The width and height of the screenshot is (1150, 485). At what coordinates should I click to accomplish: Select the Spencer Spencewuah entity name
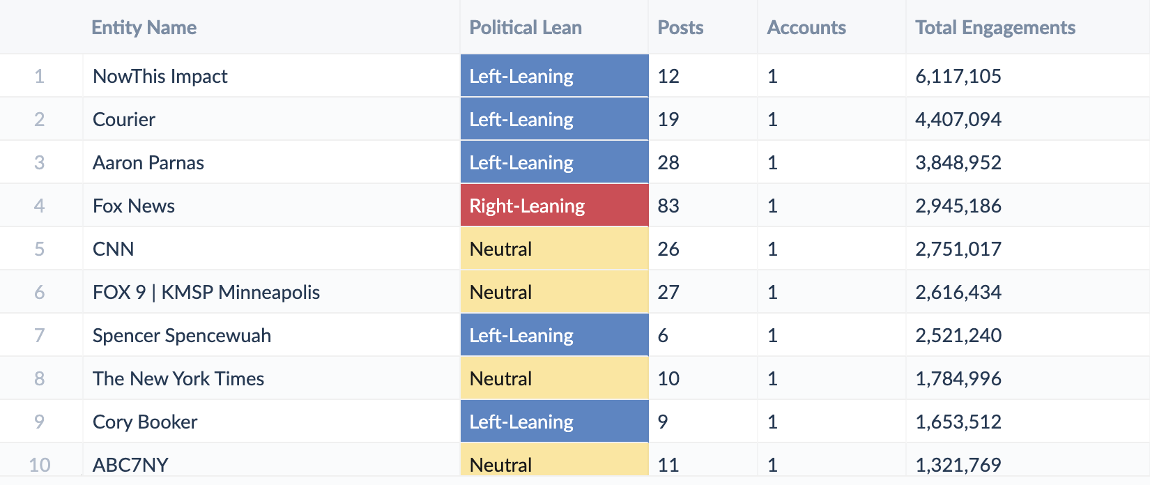click(x=182, y=336)
